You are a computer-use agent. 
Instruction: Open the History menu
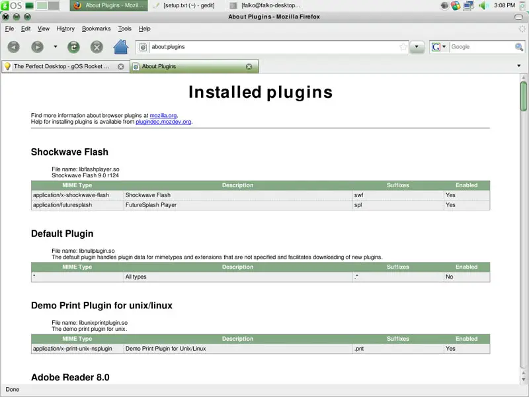[x=65, y=28]
